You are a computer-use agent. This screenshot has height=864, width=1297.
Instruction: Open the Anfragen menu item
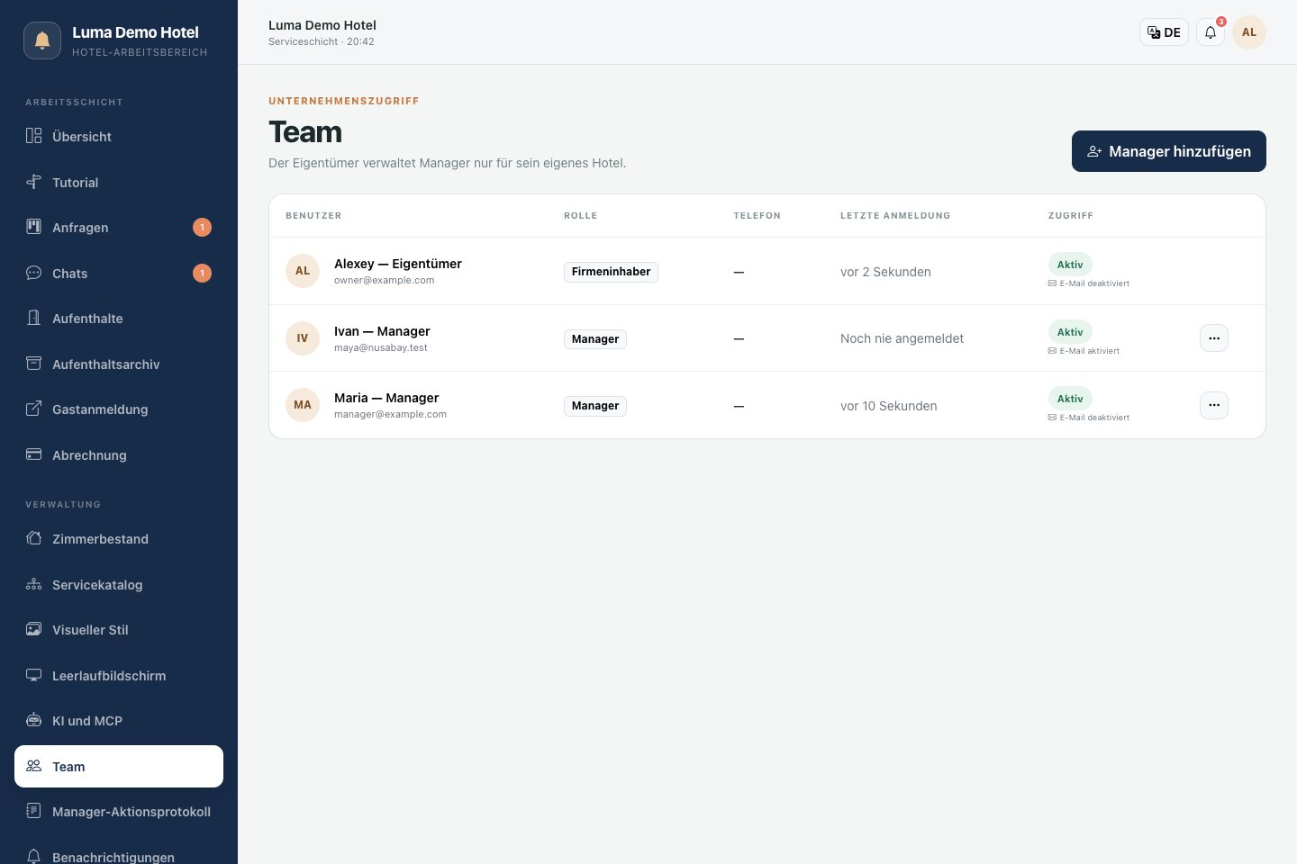119,228
